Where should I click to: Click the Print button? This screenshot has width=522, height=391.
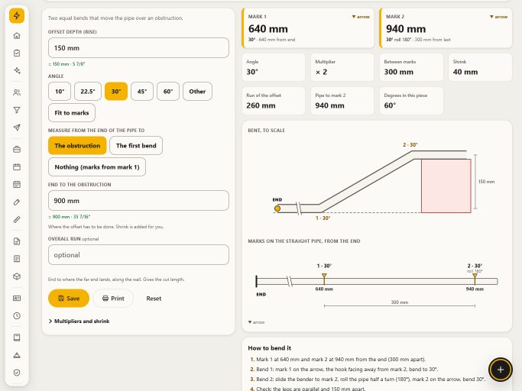click(x=113, y=298)
